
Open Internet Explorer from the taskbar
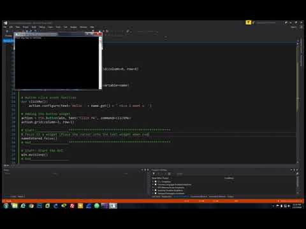[23, 205]
